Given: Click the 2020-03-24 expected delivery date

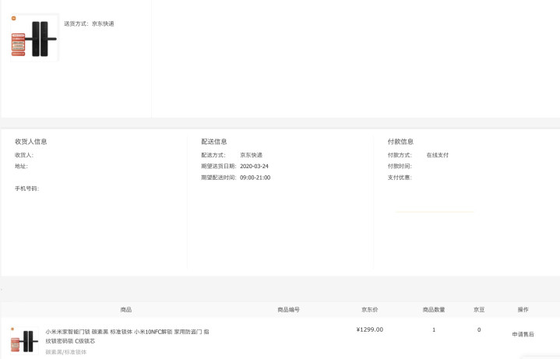Looking at the screenshot, I should click(254, 166).
